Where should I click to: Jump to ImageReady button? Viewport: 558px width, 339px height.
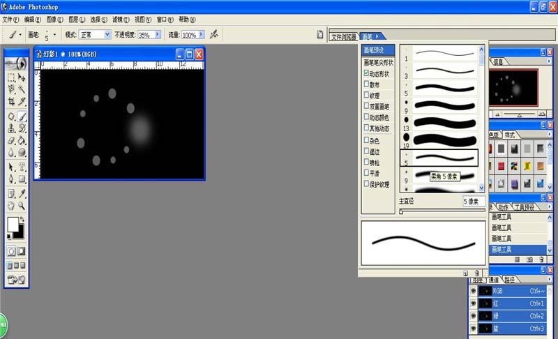pyautogui.click(x=16, y=280)
